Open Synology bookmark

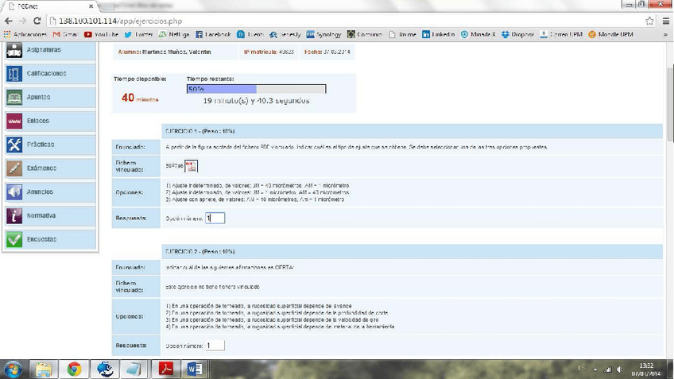coord(323,34)
